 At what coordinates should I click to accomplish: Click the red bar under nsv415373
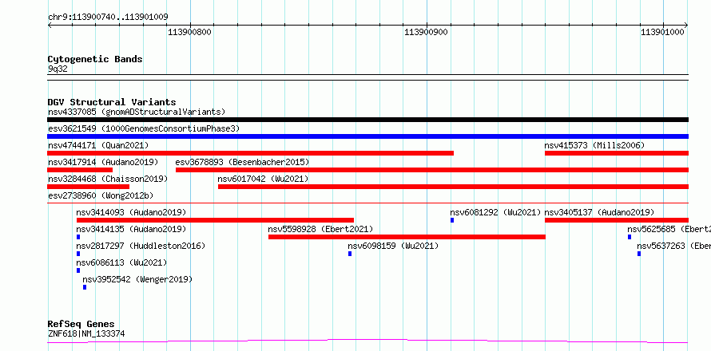coord(617,153)
